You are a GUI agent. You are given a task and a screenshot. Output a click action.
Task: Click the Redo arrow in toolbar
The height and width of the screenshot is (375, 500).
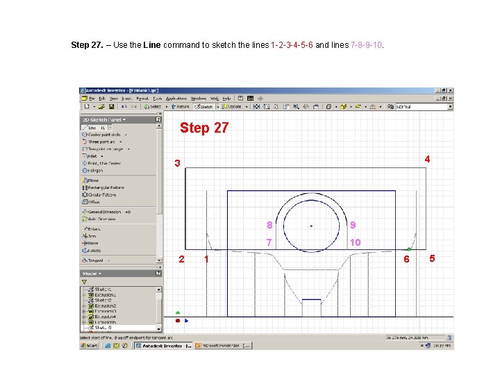point(134,106)
